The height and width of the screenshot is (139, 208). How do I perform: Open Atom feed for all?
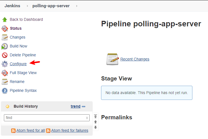click(x=30, y=130)
